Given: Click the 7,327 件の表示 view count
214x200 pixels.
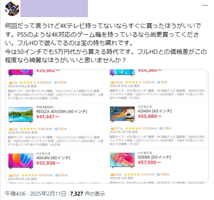Looking at the screenshot, I should pos(88,194).
